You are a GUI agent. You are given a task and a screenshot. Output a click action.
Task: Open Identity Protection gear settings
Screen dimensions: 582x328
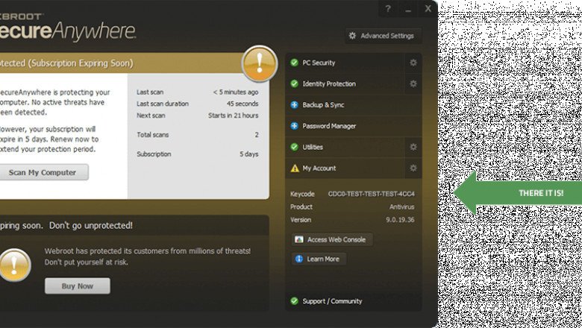(x=413, y=83)
